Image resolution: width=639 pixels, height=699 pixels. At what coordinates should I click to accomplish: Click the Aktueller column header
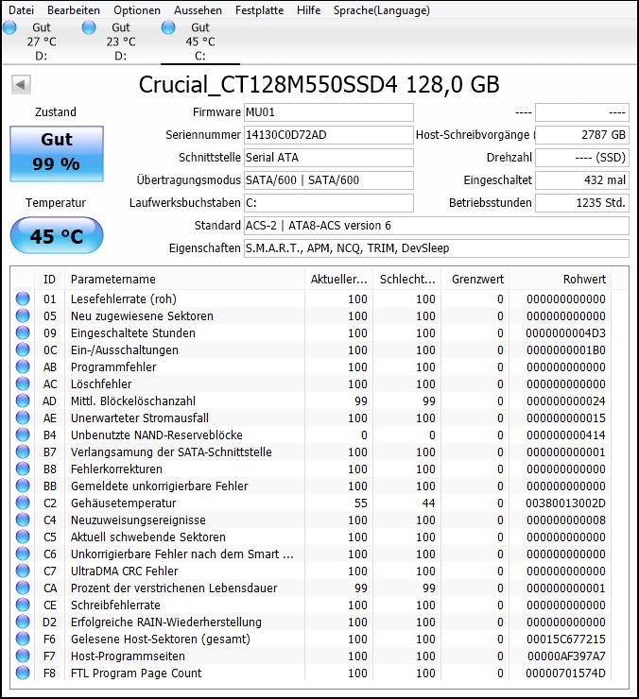(339, 280)
